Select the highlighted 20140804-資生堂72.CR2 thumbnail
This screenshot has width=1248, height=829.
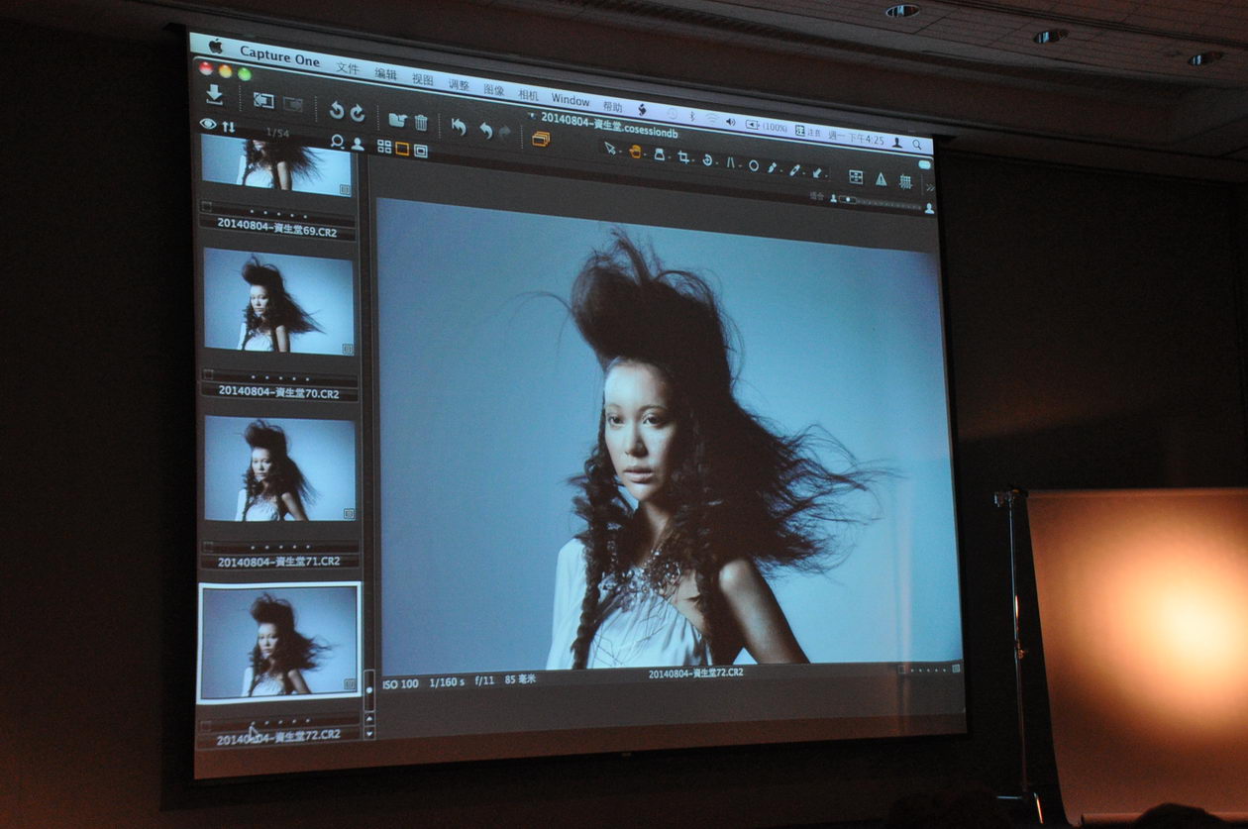(x=279, y=643)
